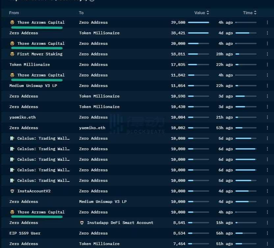Open Three Arrows Capital in the 20,000 row

pyautogui.click(x=41, y=43)
